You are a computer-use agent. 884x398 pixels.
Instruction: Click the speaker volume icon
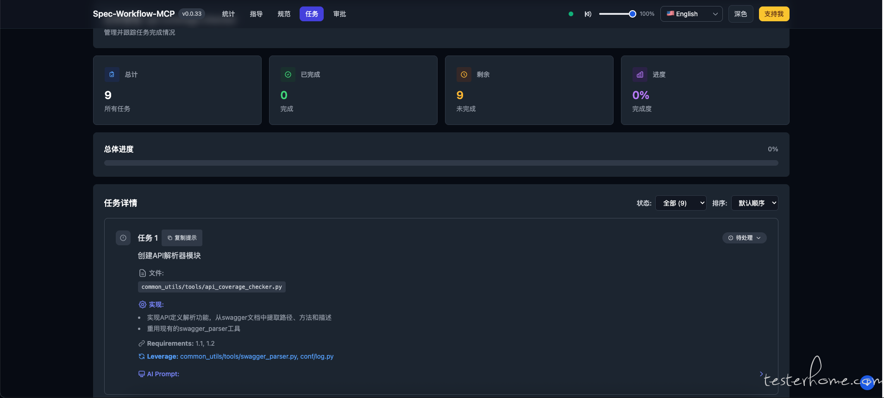(x=588, y=14)
